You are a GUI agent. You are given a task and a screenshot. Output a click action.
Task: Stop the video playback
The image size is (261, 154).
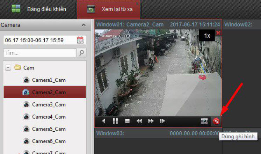[127, 121]
